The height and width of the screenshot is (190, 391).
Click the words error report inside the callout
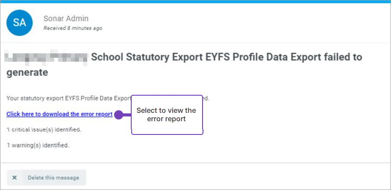166,119
